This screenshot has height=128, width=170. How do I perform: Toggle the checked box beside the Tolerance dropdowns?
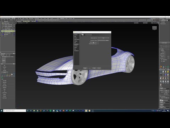pos(169,94)
